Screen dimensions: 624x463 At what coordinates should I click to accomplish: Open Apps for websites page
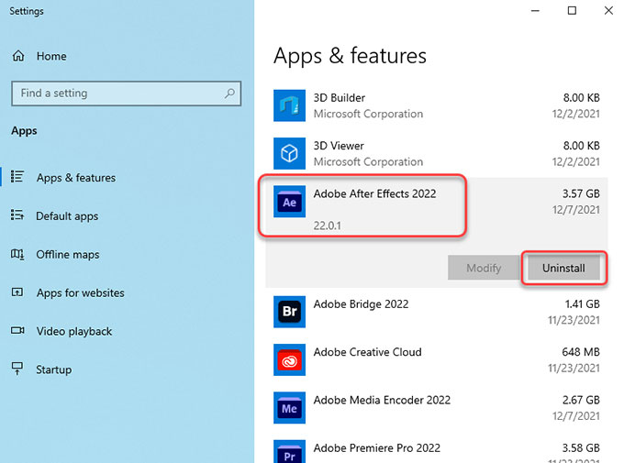81,293
